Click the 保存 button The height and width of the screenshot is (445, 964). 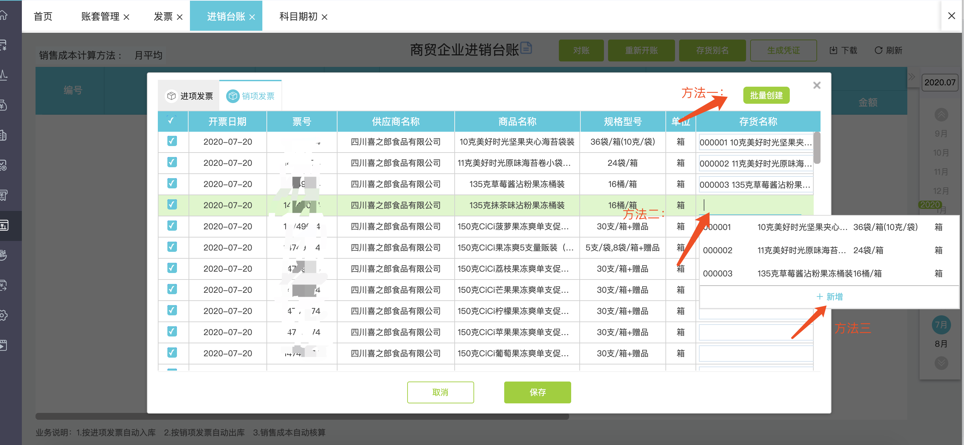pos(537,392)
